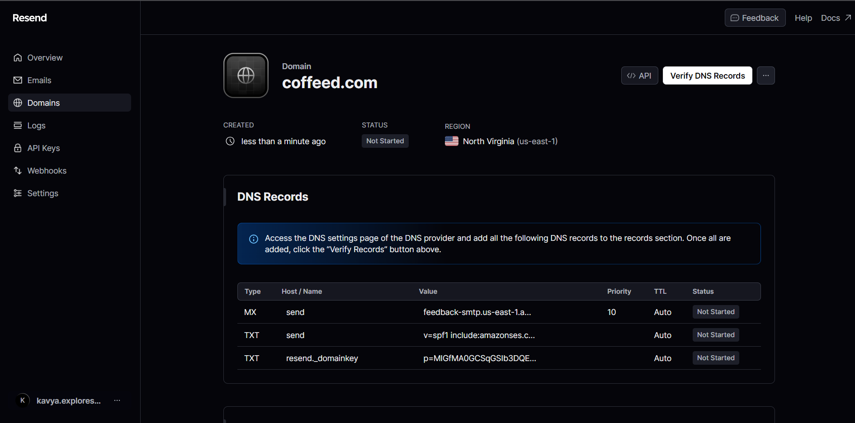Click the US flag region icon

[452, 141]
